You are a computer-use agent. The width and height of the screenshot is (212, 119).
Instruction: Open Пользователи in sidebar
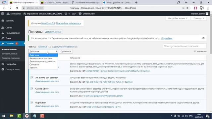(x=13, y=33)
